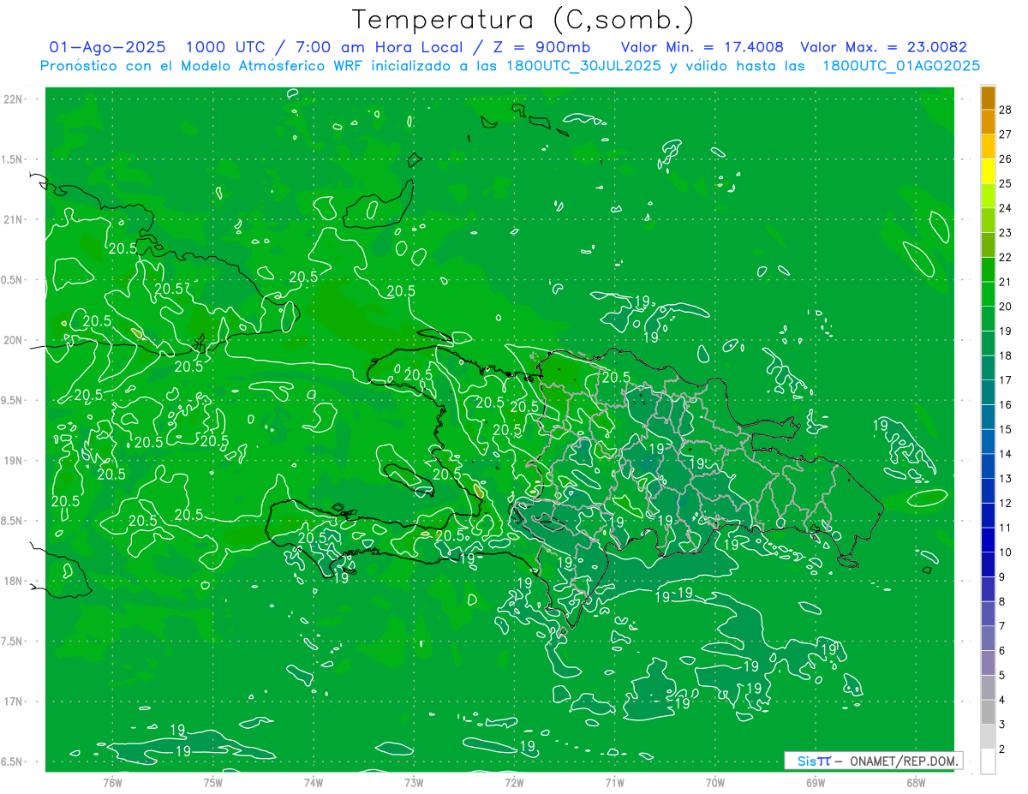Click the white swatch below legend value 2
Viewport: 1028px width, 794px height.
(x=988, y=761)
